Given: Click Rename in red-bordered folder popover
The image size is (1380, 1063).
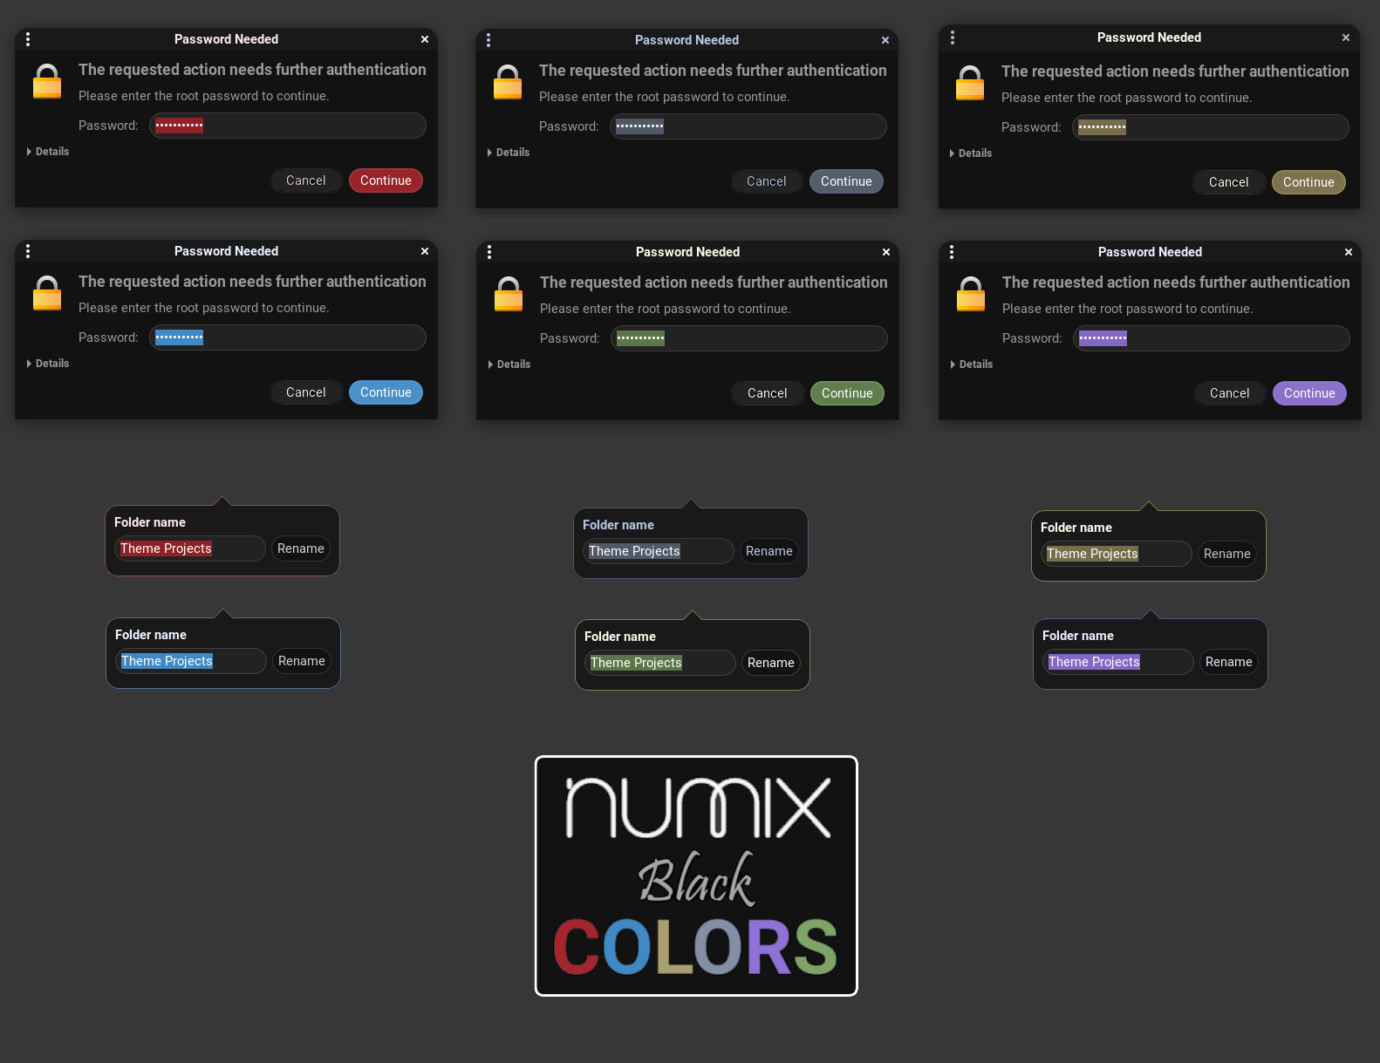Looking at the screenshot, I should pyautogui.click(x=301, y=549).
